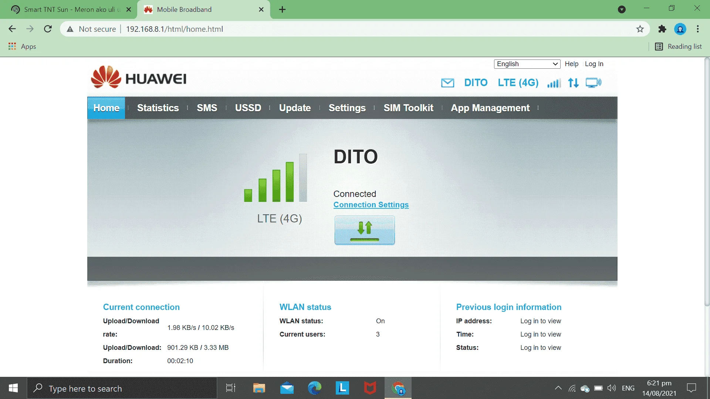This screenshot has width=710, height=399.
Task: Go to the Update tab
Action: point(295,108)
